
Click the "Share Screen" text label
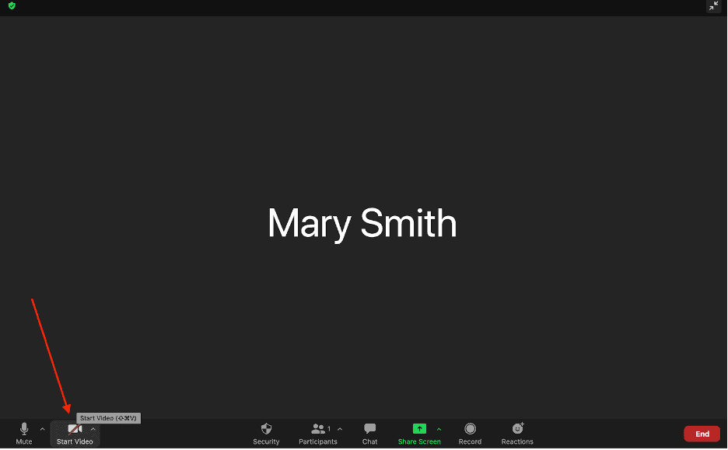tap(419, 442)
